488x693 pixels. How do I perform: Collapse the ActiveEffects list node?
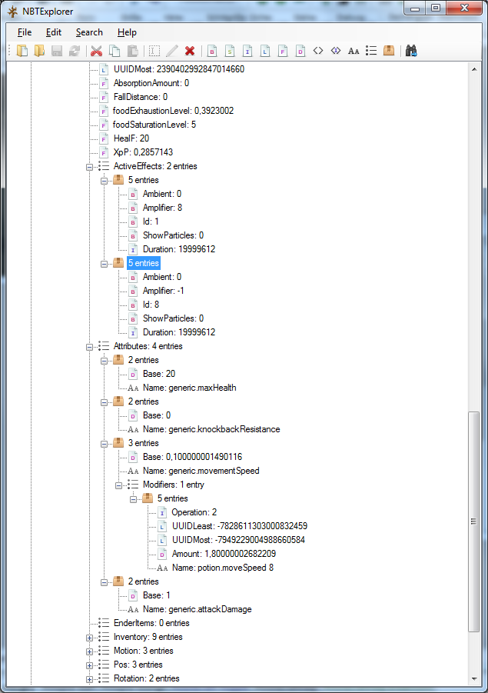89,167
